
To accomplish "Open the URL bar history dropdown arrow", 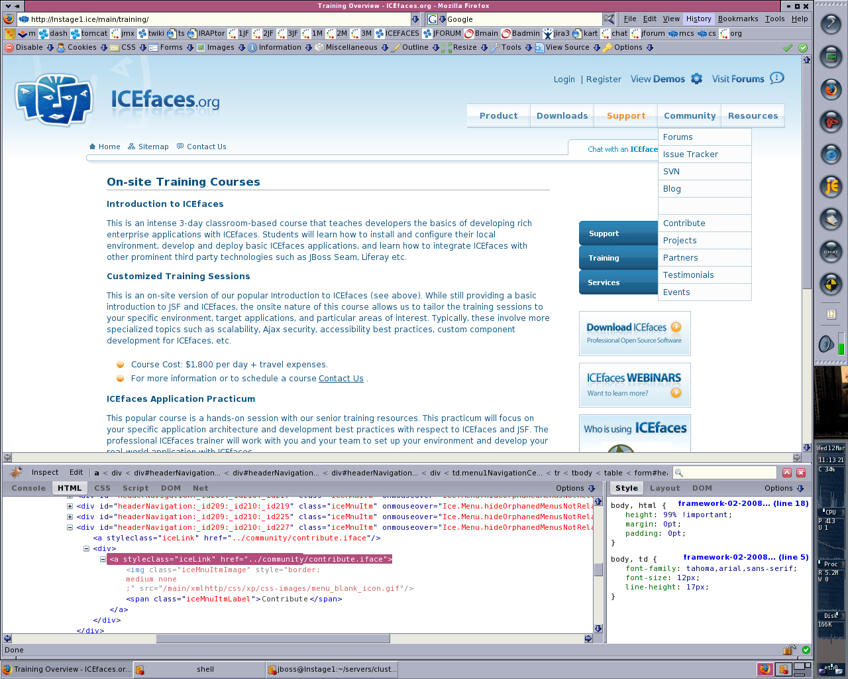I will [415, 19].
